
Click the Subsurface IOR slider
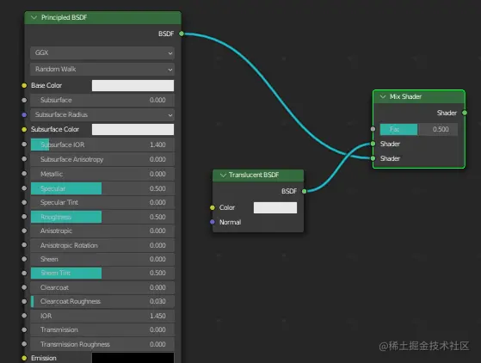pyautogui.click(x=102, y=145)
